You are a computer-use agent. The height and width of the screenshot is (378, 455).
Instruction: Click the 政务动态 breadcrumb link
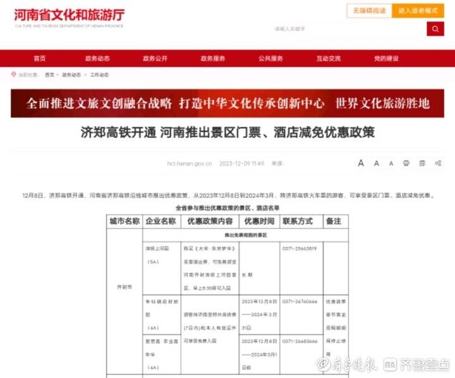(x=71, y=75)
